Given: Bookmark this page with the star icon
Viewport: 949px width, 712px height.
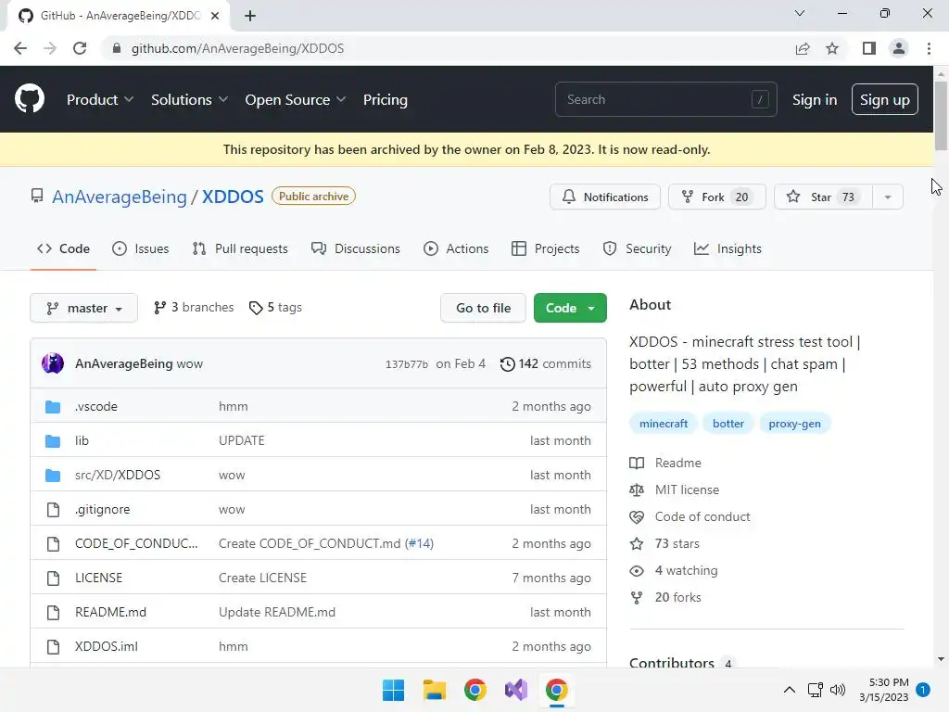Looking at the screenshot, I should click(832, 48).
